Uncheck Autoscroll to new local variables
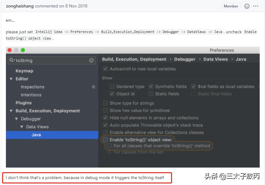 click(x=105, y=69)
